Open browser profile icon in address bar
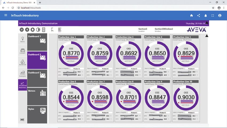Screen dimensions: 227x128 click(x=219, y=8)
